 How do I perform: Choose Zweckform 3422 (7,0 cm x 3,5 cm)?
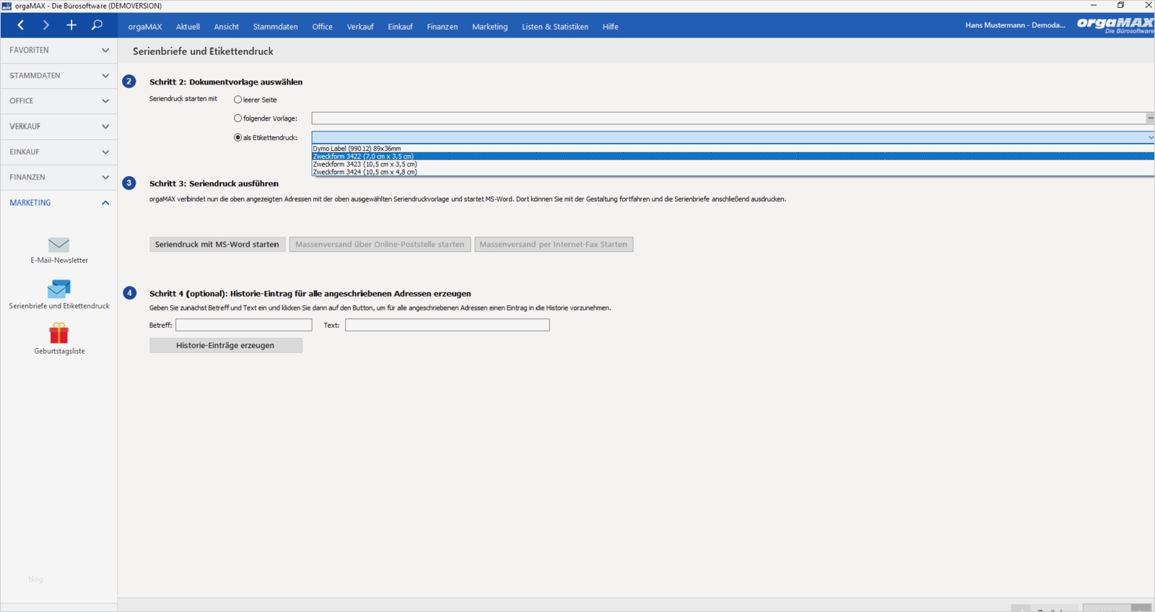[x=733, y=157]
